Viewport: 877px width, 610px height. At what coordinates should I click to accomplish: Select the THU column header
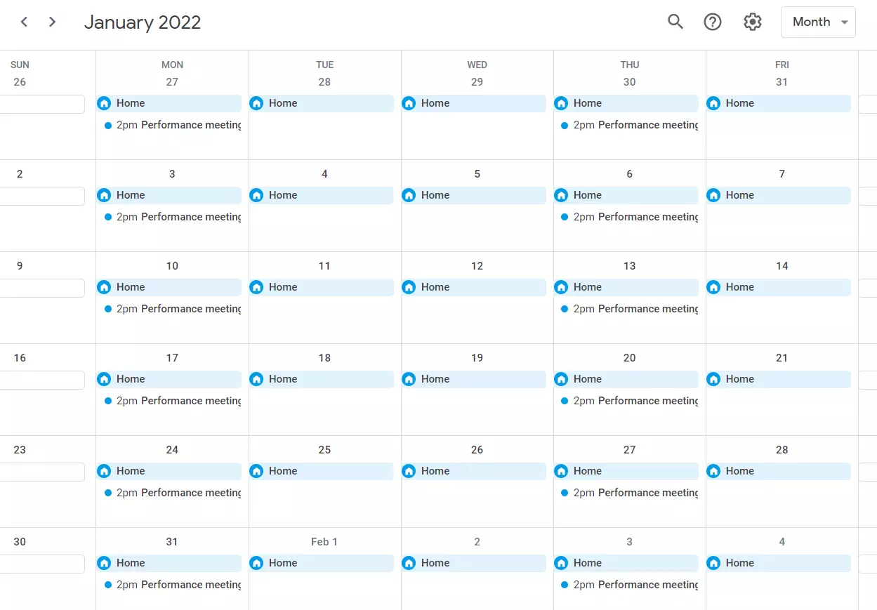tap(629, 65)
